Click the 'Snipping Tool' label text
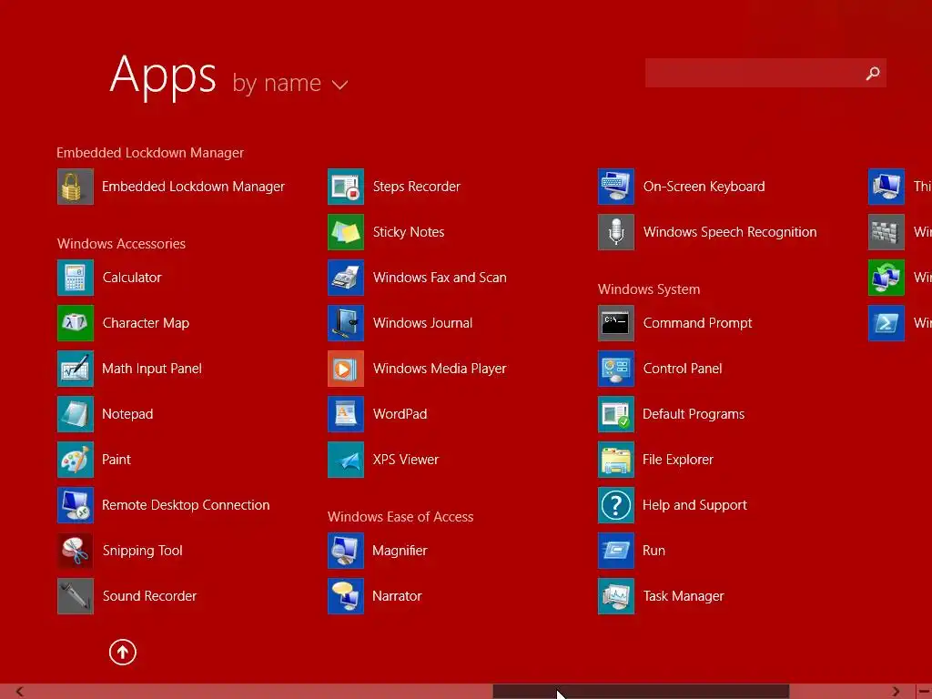 click(x=143, y=551)
